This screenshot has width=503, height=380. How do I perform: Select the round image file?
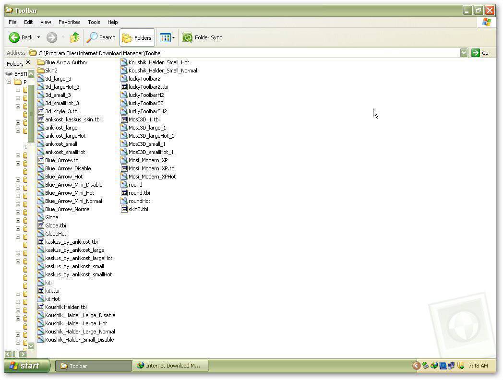click(132, 185)
